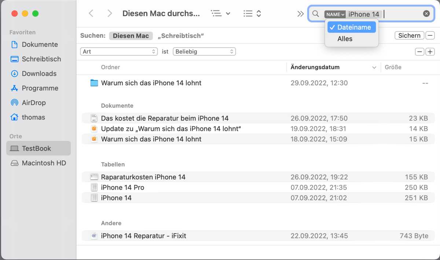Open the Art criteria dropdown

point(119,52)
